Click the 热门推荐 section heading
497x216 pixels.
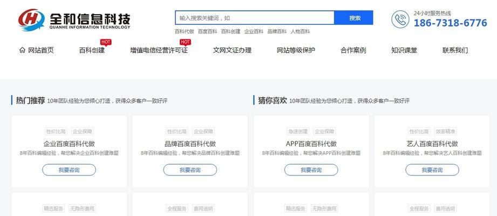[30, 101]
